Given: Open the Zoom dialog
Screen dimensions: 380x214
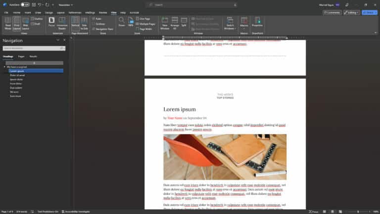Looking at the screenshot, I should (x=122, y=22).
